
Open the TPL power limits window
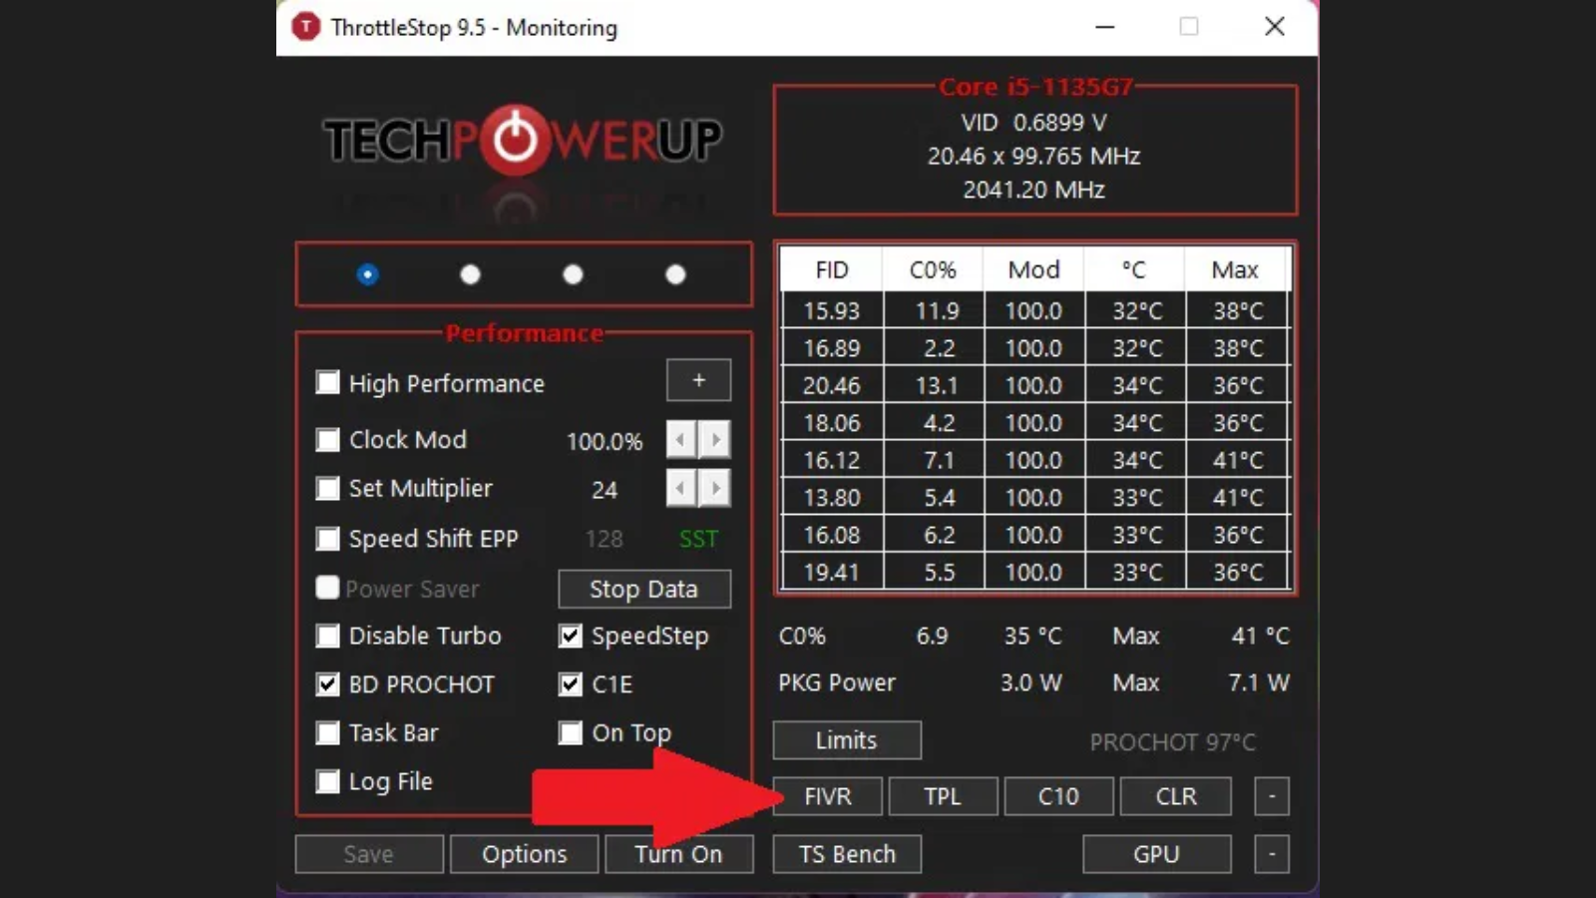tap(943, 796)
